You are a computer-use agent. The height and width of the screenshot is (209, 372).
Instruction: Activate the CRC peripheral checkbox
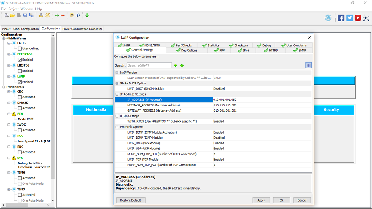tap(20, 97)
